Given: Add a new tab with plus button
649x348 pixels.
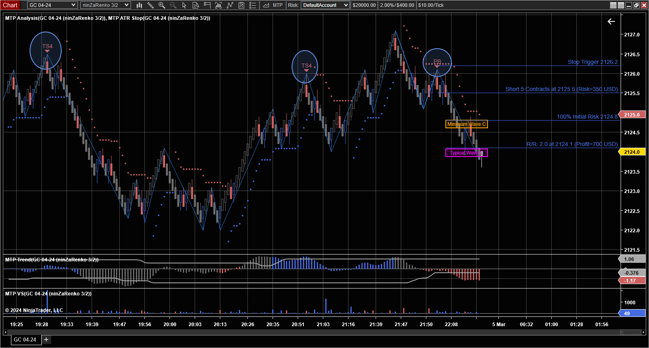Looking at the screenshot, I should [x=46, y=340].
